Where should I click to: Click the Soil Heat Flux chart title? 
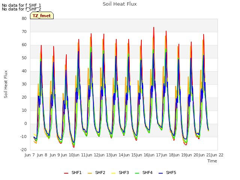[120, 4]
